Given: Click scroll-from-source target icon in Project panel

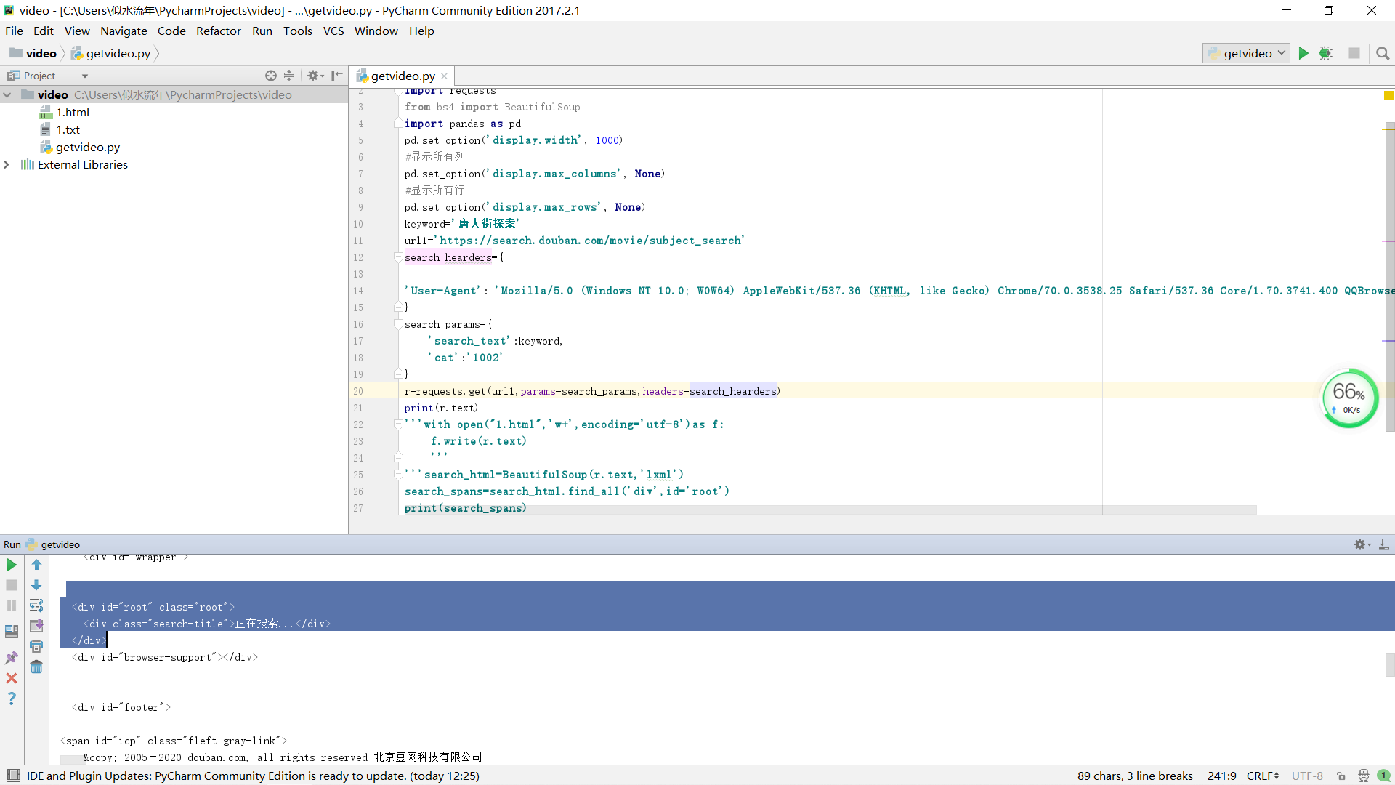Looking at the screenshot, I should (271, 76).
